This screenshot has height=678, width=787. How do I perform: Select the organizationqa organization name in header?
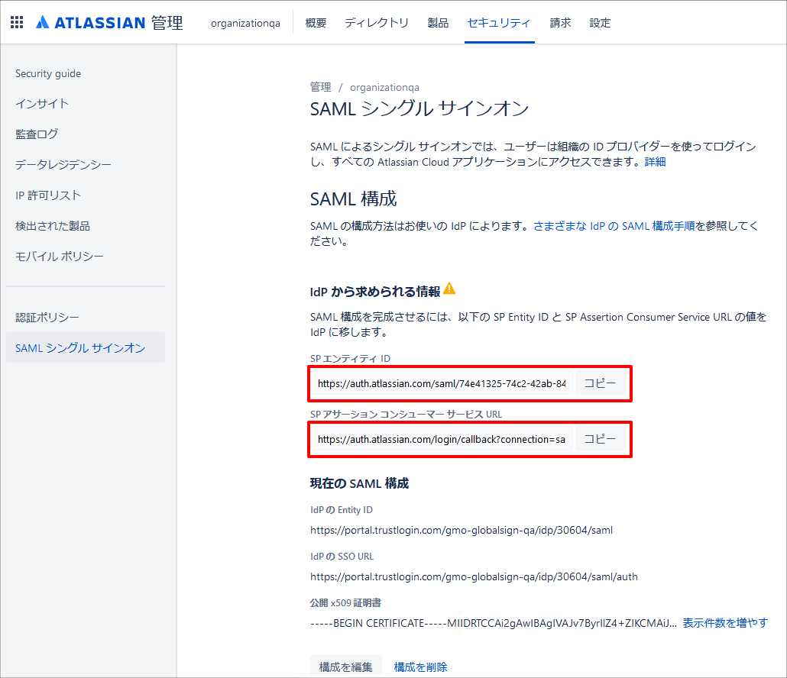pyautogui.click(x=245, y=23)
